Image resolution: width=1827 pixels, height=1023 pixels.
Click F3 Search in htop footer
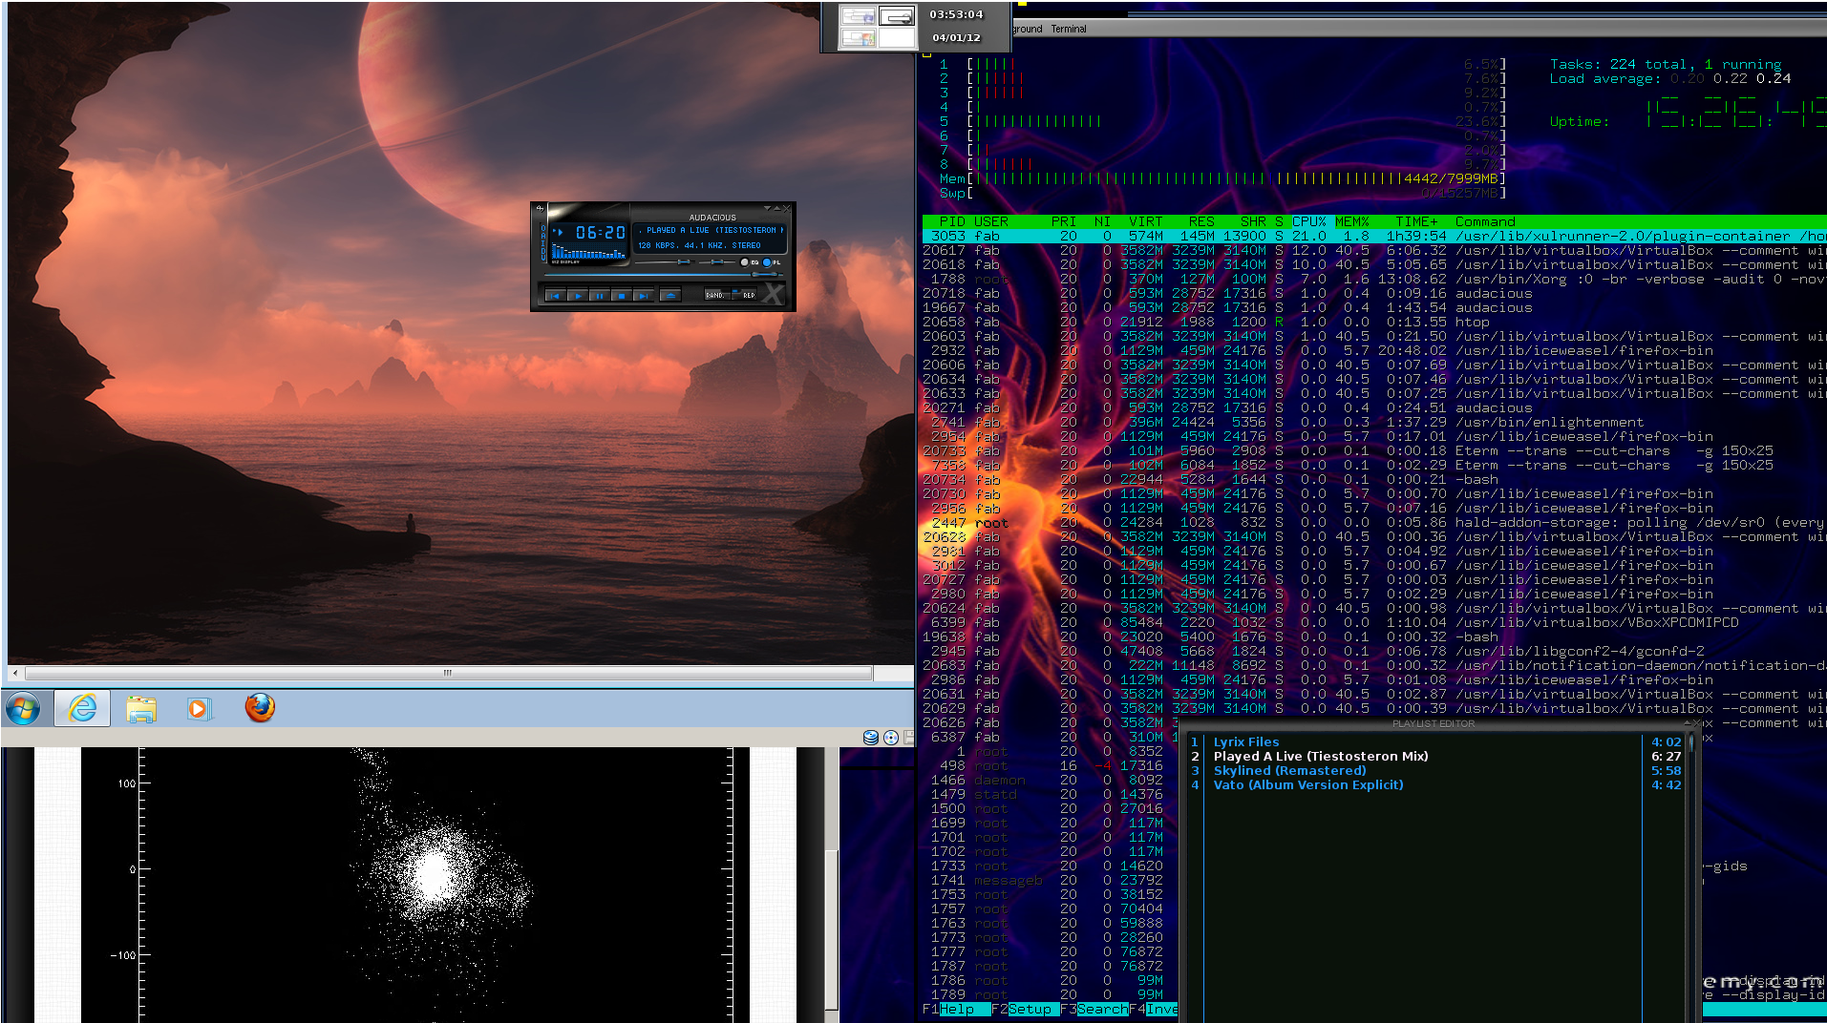[1094, 1009]
